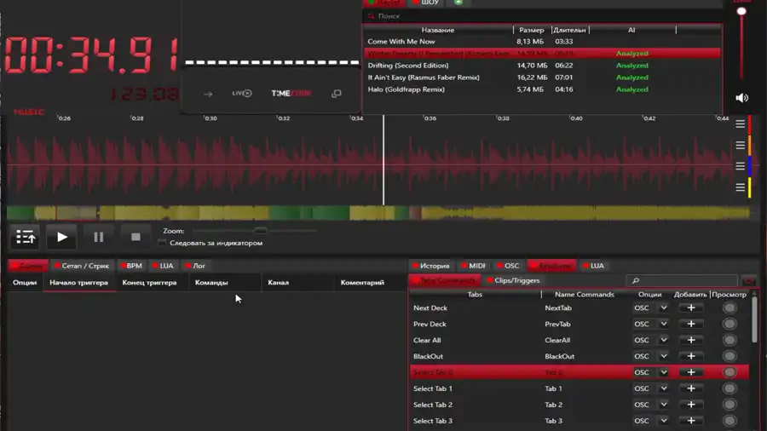
Task: Click the Zoom slider handle
Action: pyautogui.click(x=261, y=231)
